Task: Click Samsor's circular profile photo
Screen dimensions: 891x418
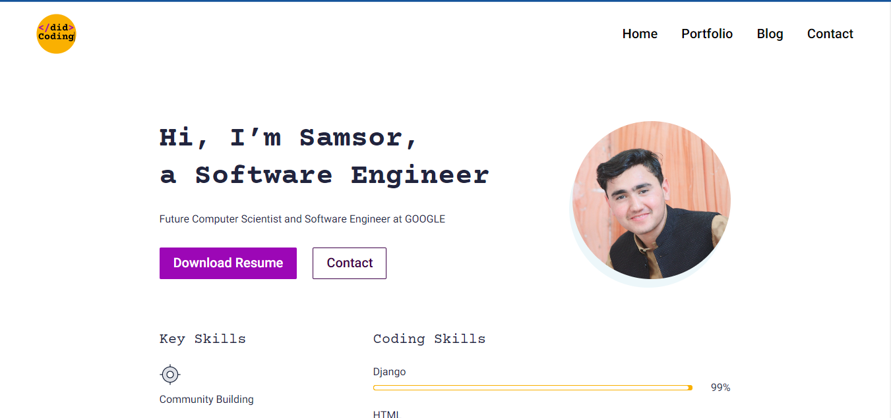Action: 650,201
